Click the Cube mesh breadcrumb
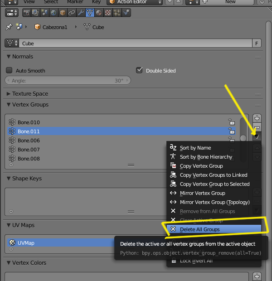The width and height of the screenshot is (272, 281). 94,27
